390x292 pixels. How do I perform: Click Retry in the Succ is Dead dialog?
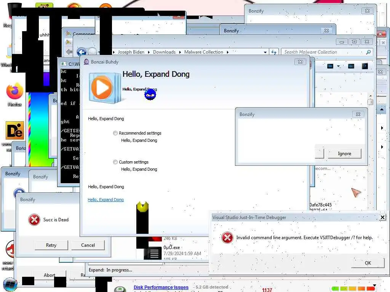pyautogui.click(x=51, y=245)
